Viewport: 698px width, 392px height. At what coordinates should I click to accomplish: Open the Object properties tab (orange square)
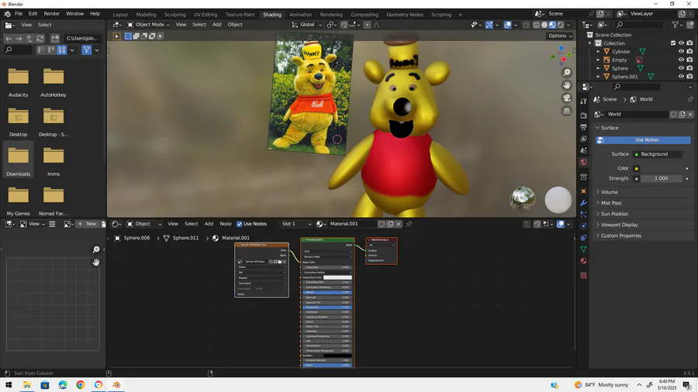[x=583, y=191]
